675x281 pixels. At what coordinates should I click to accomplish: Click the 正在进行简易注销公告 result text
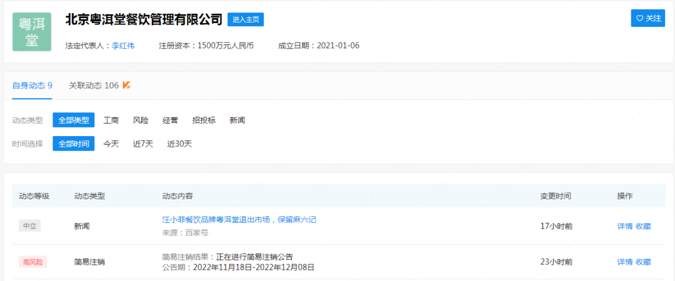point(254,257)
